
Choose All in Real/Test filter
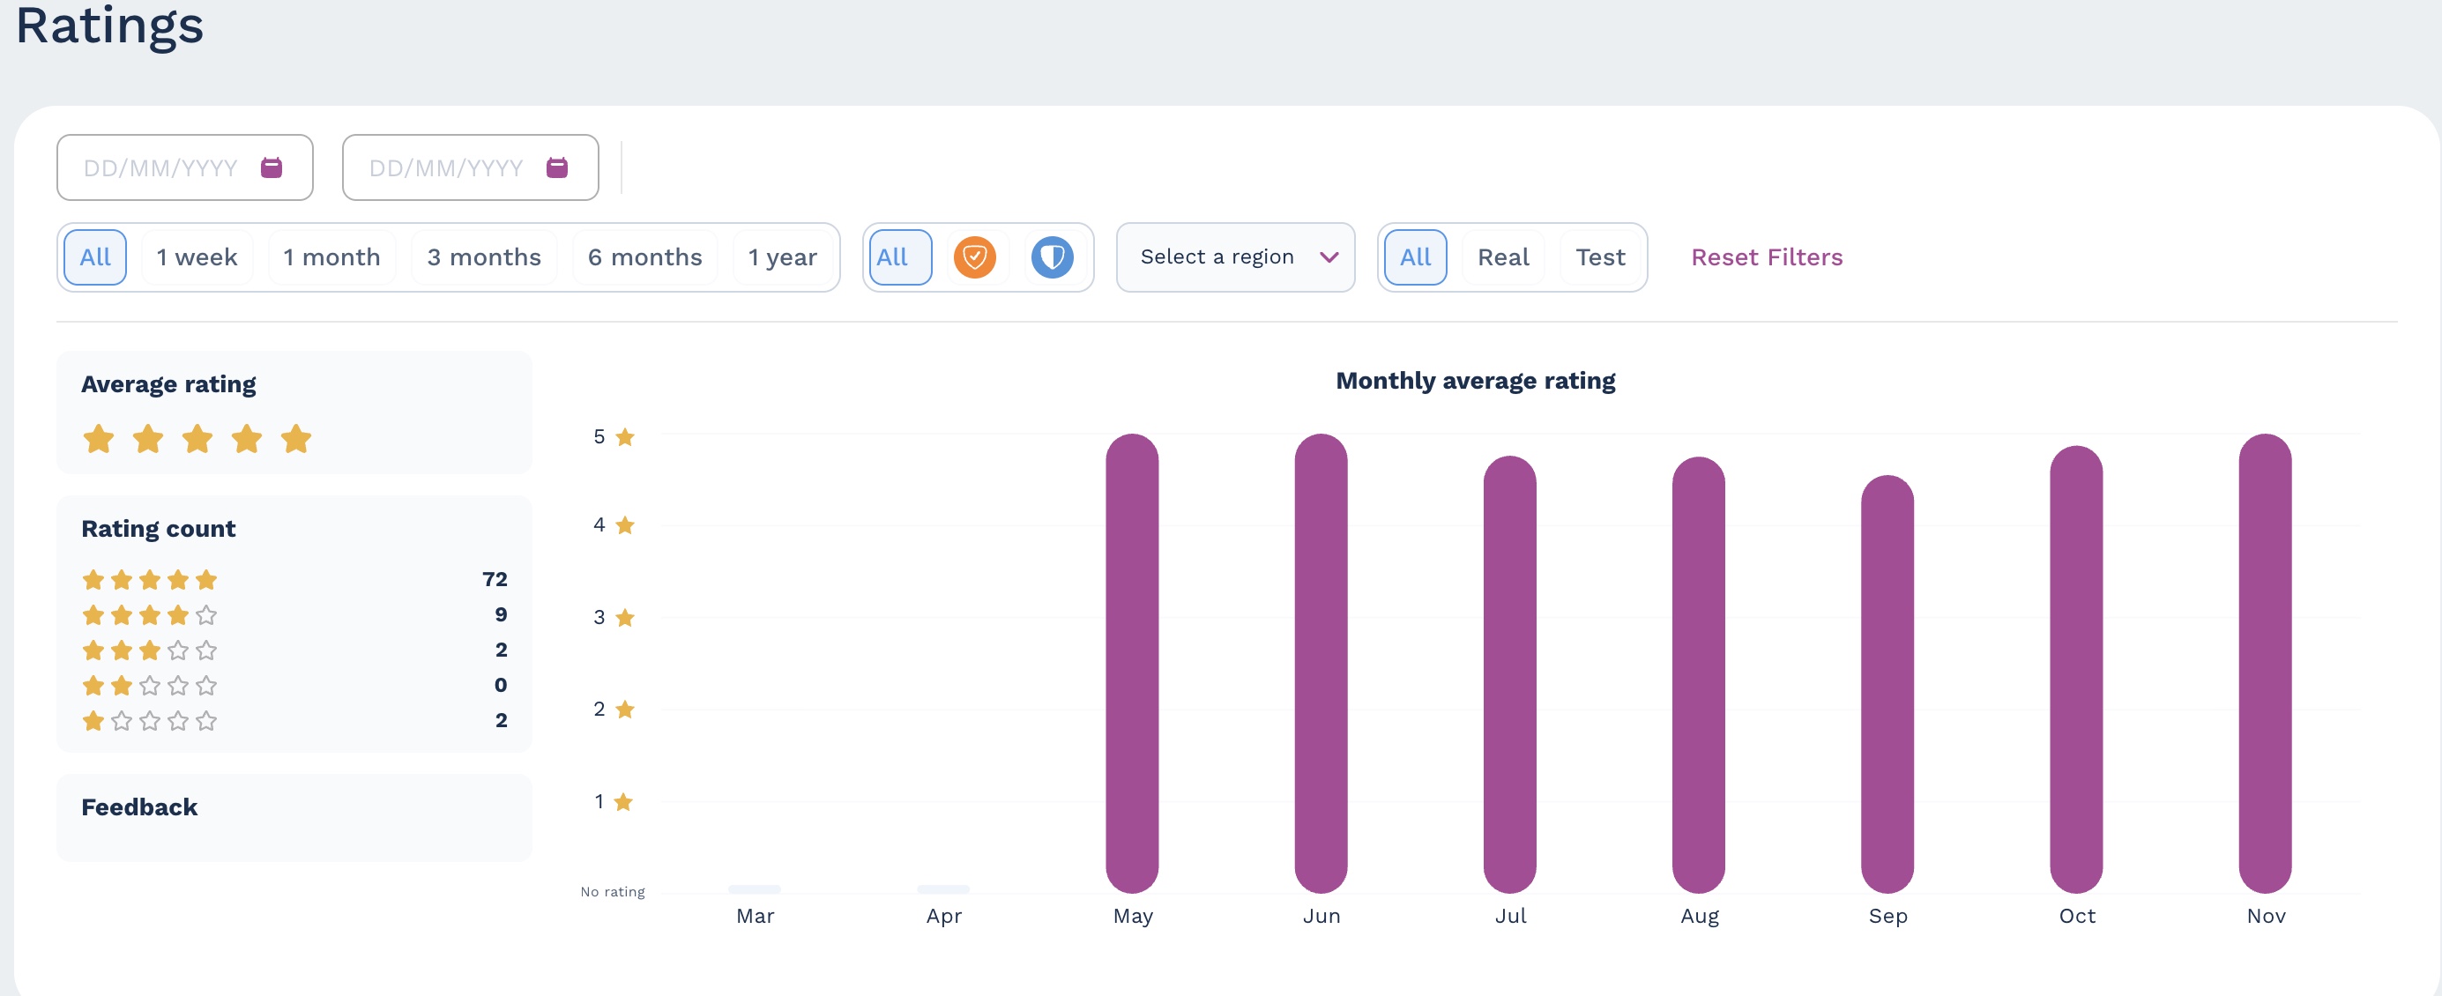click(x=1415, y=256)
